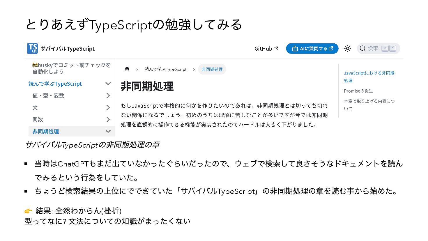Image resolution: width=428 pixels, height=241 pixels.
Task: Jump to 本章で取り上げる内容について in contents
Action: point(369,105)
